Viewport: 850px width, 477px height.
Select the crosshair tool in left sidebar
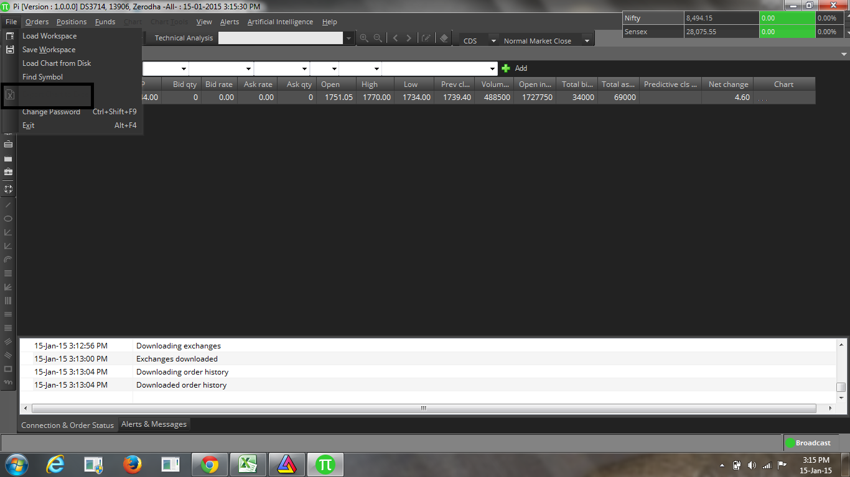(x=9, y=189)
